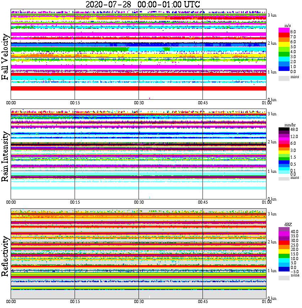Click "00:45" under the Fall Velocity panel
Viewport: 302px width, 308px height.
pos(203,103)
